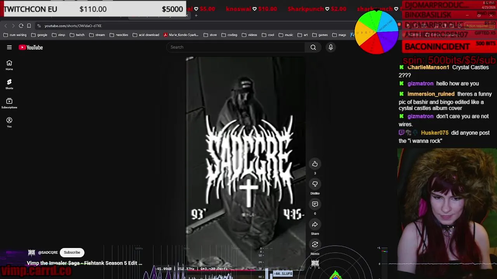Click the address bar URL
The height and width of the screenshot is (279, 497).
click(73, 26)
